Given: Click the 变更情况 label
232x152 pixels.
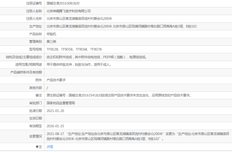Looking at the screenshot, I should tap(35, 136).
